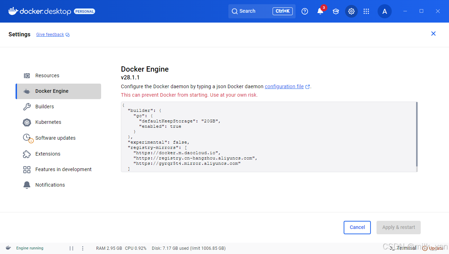
Task: Pause the engine with the pause icon
Action: [x=71, y=248]
